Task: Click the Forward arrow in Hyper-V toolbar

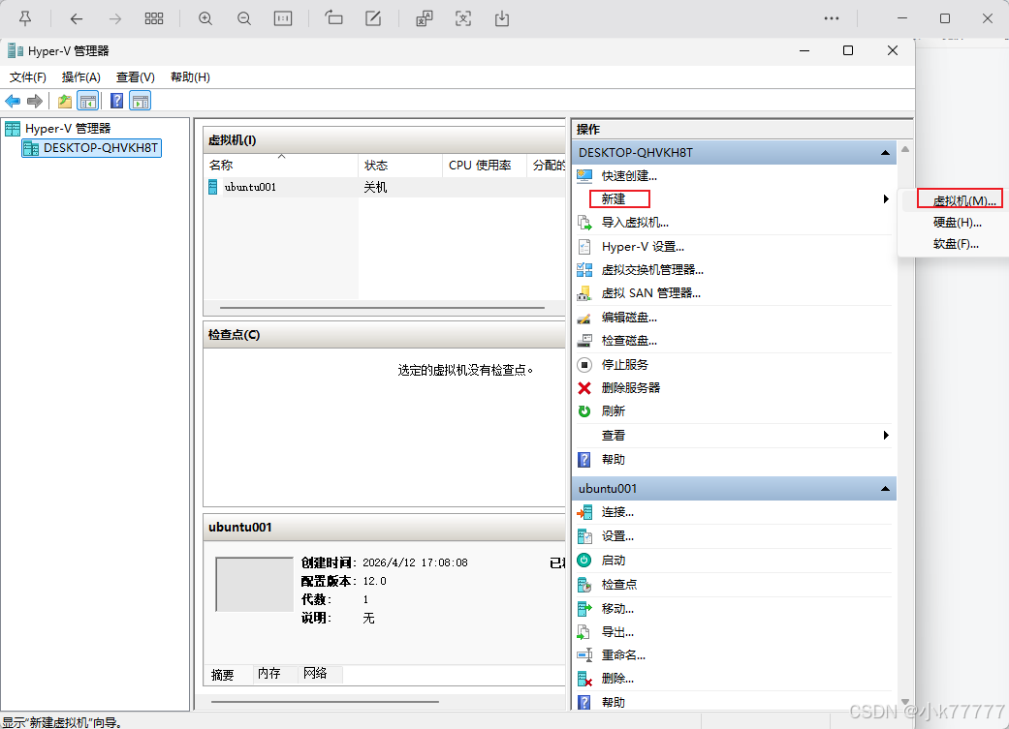Action: coord(35,101)
